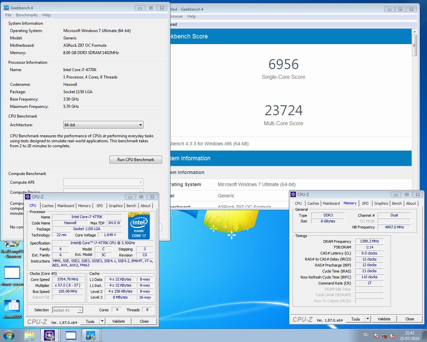Click the Core Speed 5704.79 MHz field
This screenshot has width=427, height=342.
point(68,279)
